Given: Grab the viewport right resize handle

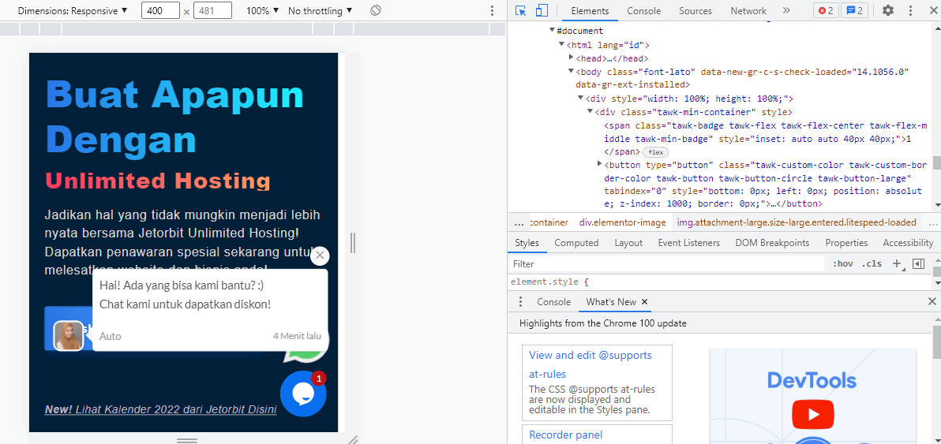Looking at the screenshot, I should point(353,242).
